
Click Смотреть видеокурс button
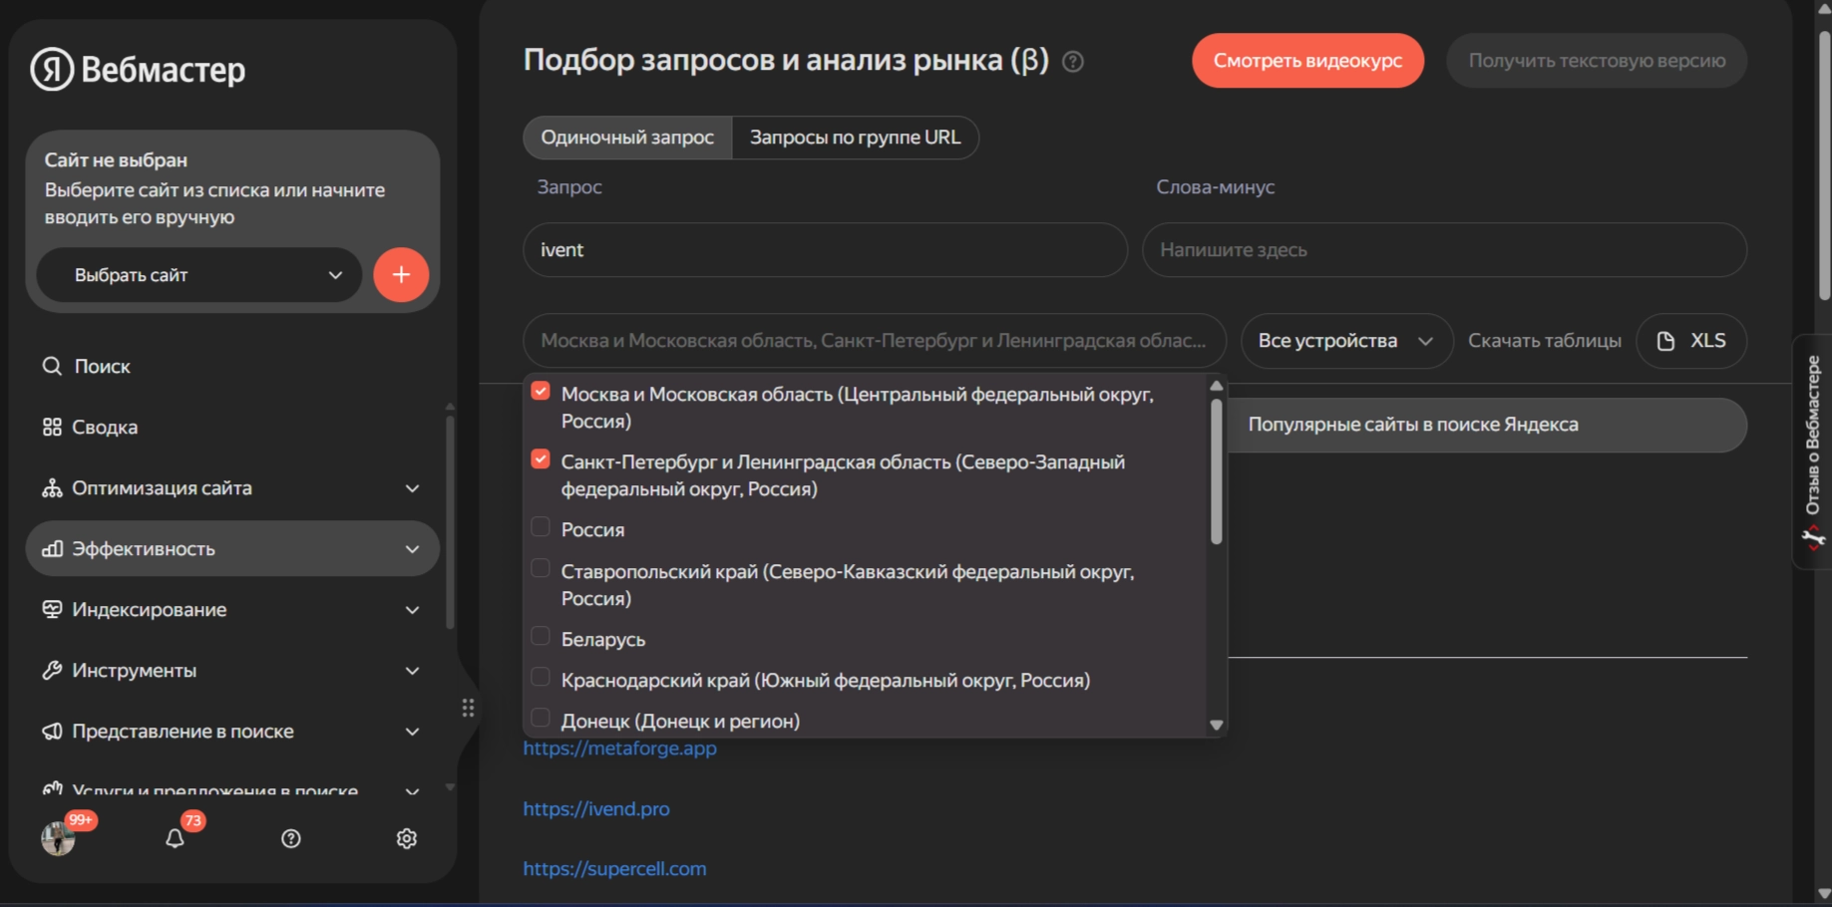(x=1307, y=61)
